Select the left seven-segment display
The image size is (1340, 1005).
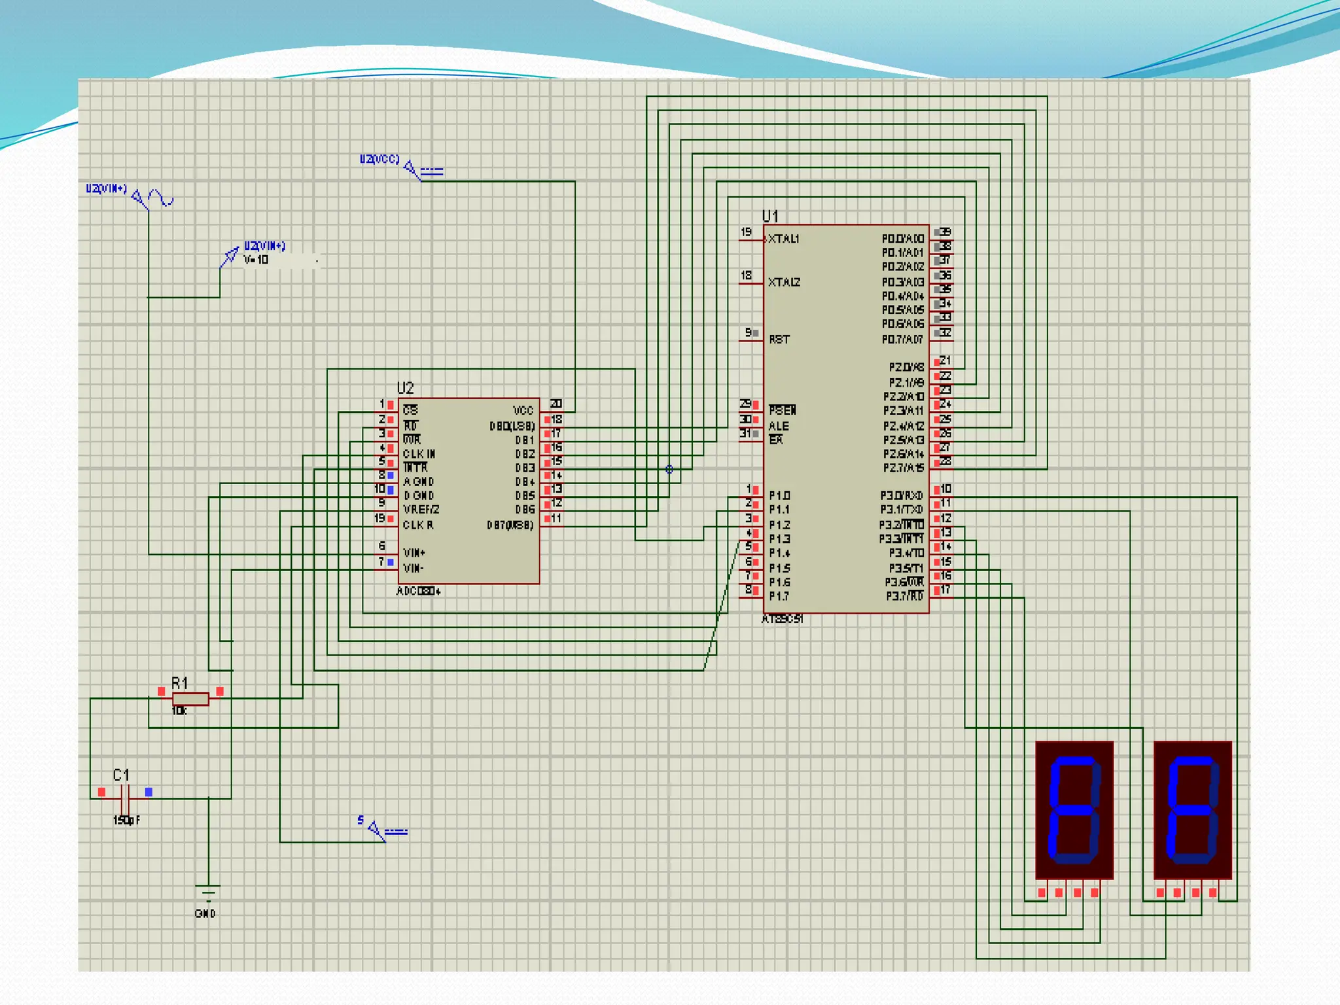pyautogui.click(x=1074, y=809)
